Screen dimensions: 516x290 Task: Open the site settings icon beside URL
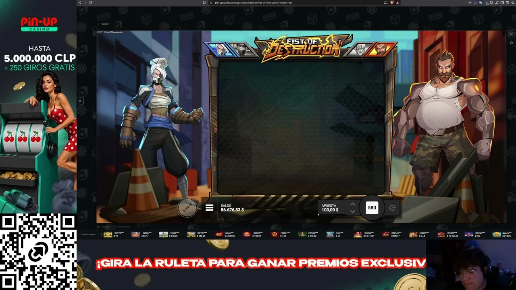(x=210, y=2)
